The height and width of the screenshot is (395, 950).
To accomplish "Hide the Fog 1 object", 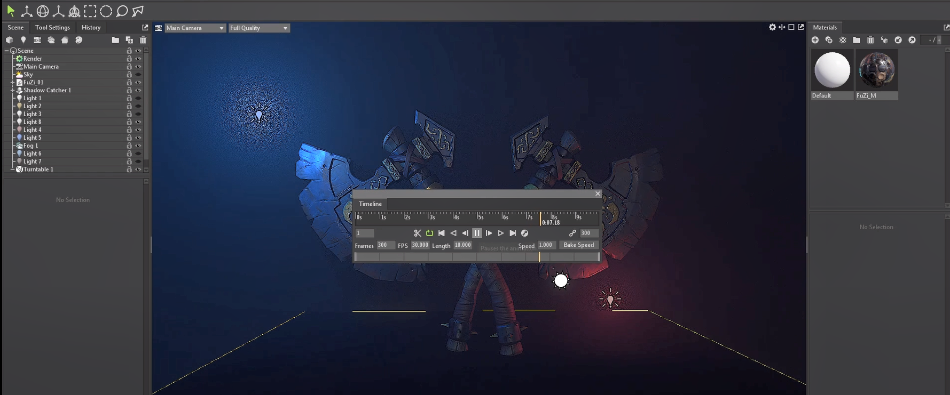I will pos(138,146).
